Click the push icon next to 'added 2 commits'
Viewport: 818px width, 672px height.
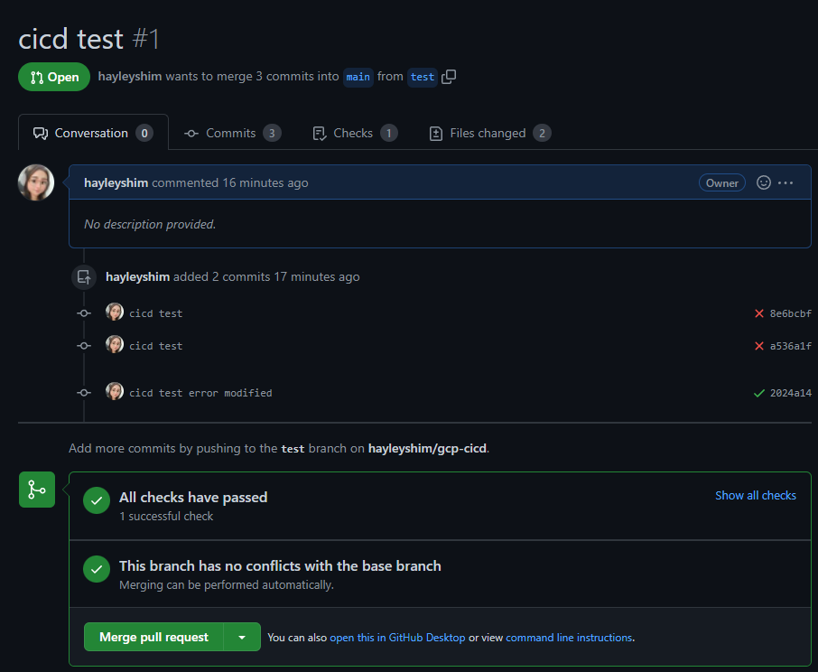pyautogui.click(x=84, y=277)
